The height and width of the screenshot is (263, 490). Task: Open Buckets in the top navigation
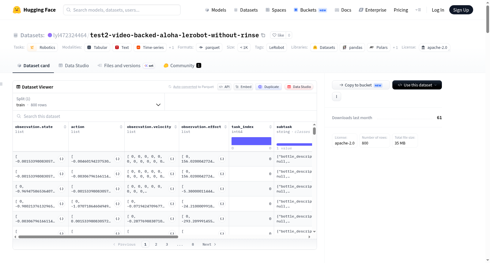point(310,10)
